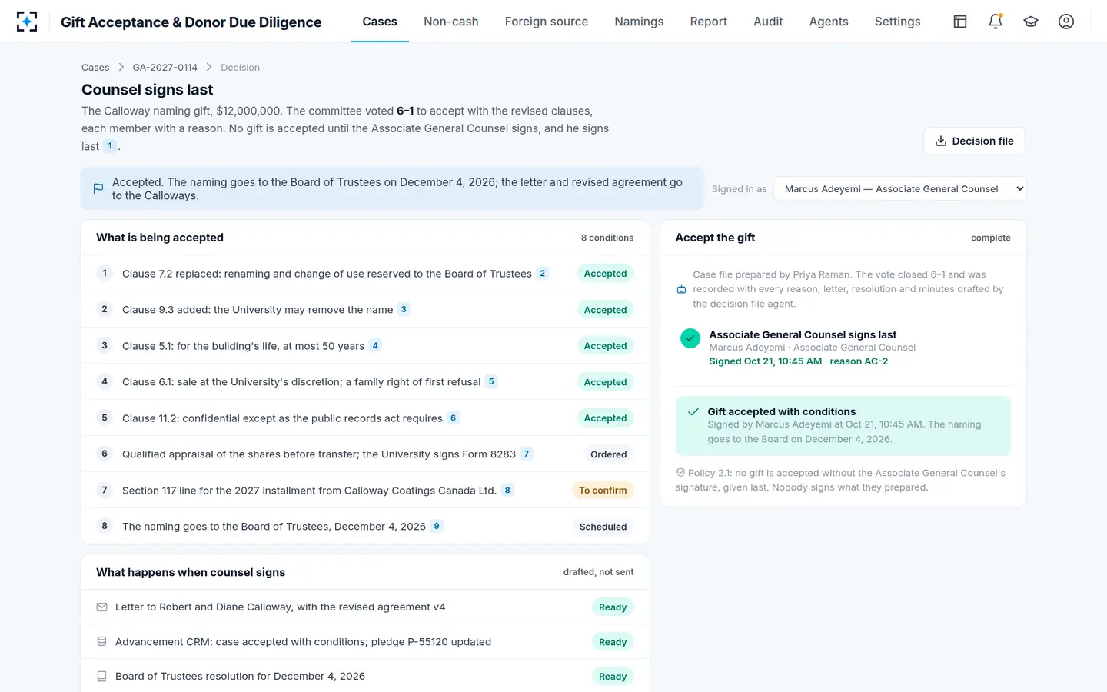The width and height of the screenshot is (1107, 692).
Task: Click the agent robot icon in case file note
Action: [x=681, y=289]
